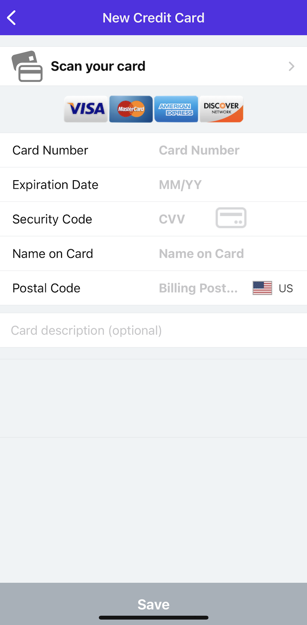The width and height of the screenshot is (307, 625).
Task: Select the MasterCard logo
Action: [131, 109]
